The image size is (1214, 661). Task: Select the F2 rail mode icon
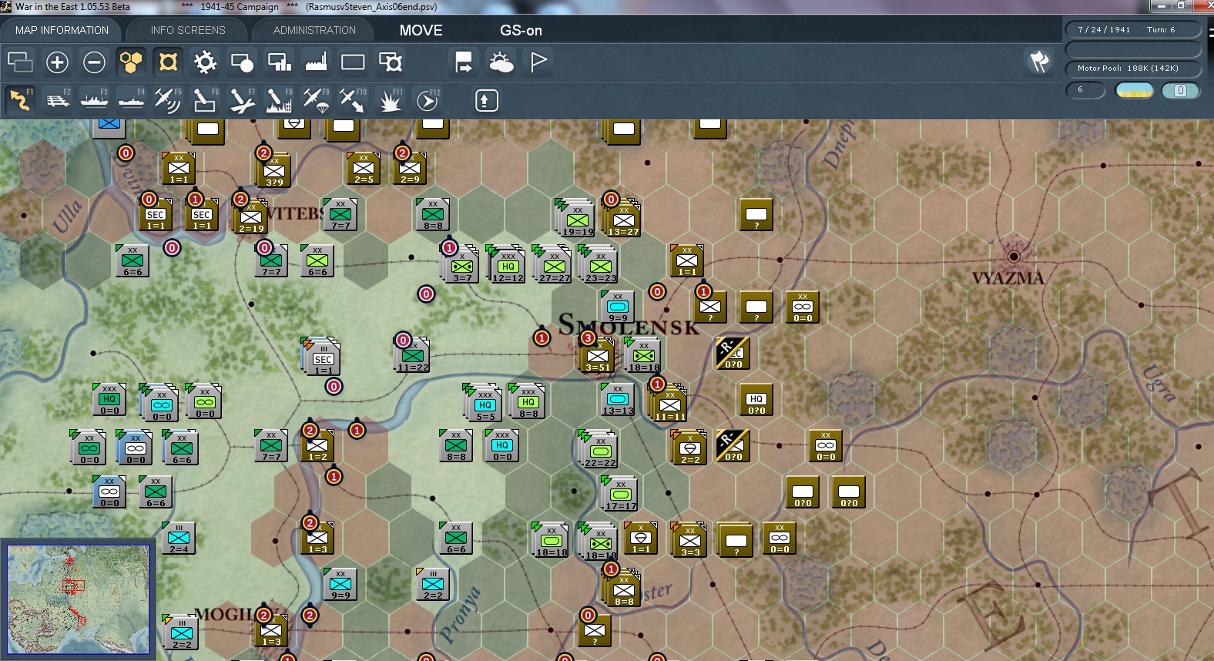(x=57, y=100)
